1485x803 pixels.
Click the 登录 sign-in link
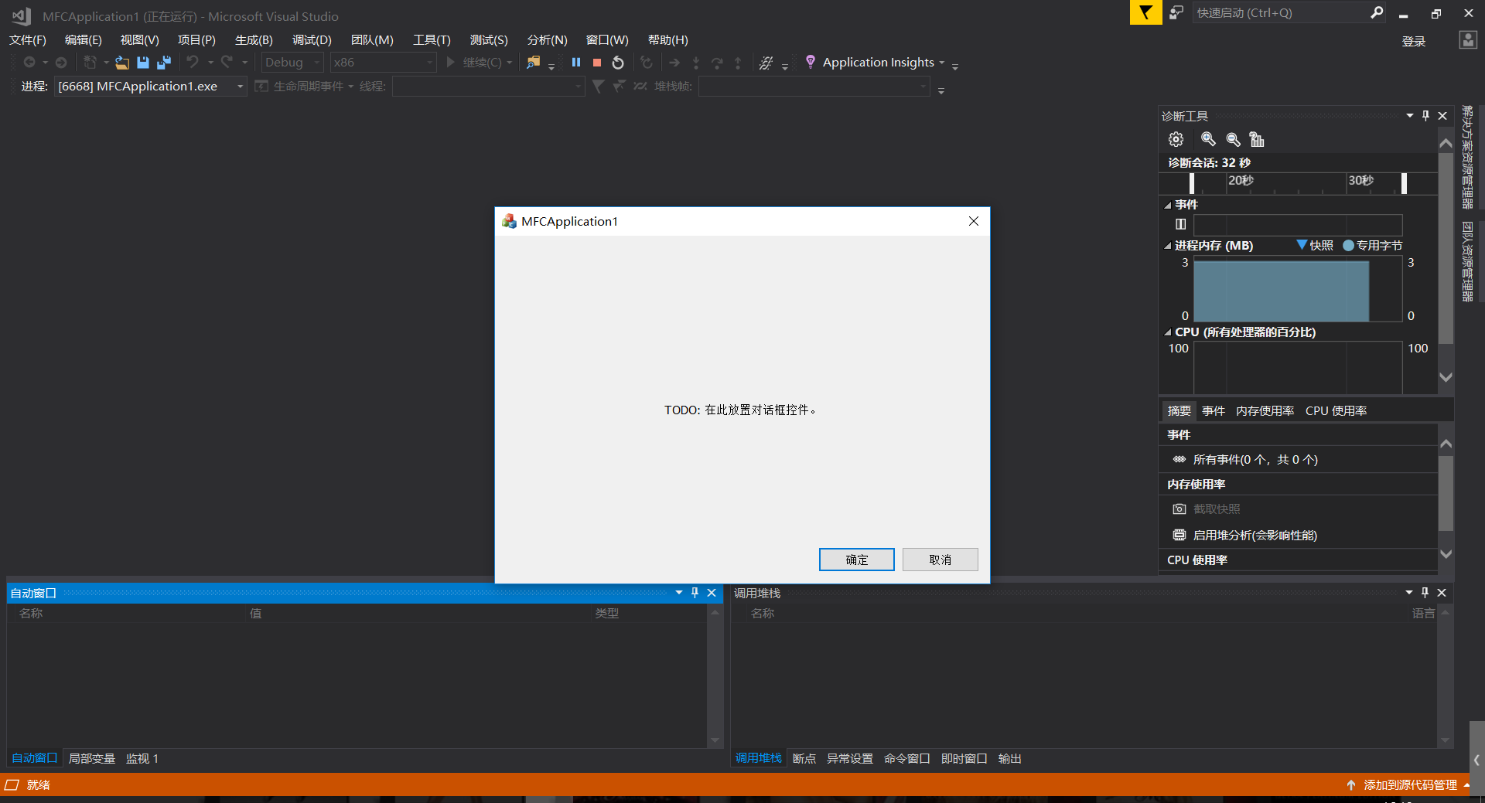[1413, 41]
